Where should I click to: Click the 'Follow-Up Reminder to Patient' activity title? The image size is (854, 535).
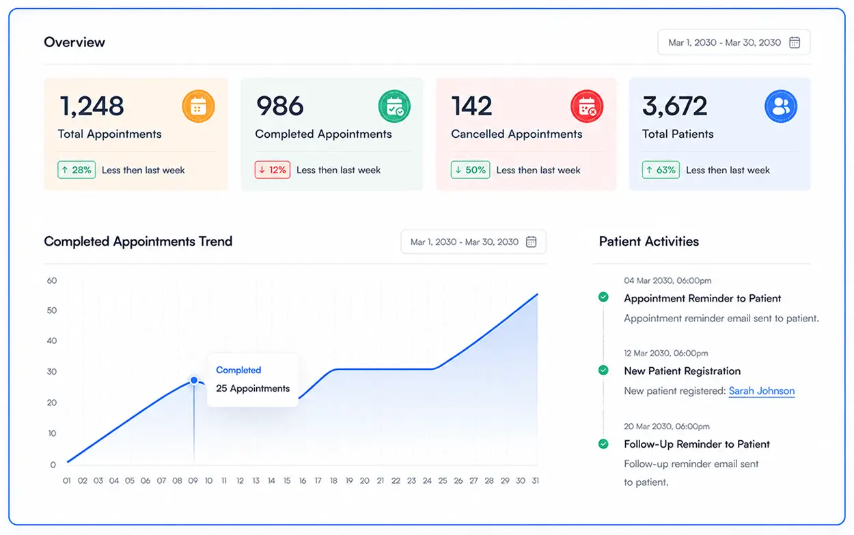tap(697, 444)
